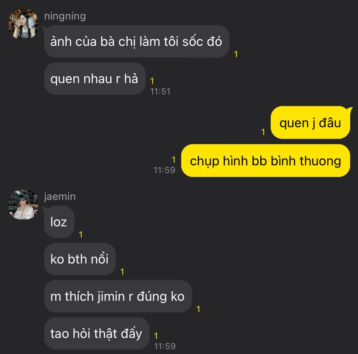This screenshot has height=354, width=358.
Task: Tap unread count next to 'quen j đâu'
Action: point(263,132)
